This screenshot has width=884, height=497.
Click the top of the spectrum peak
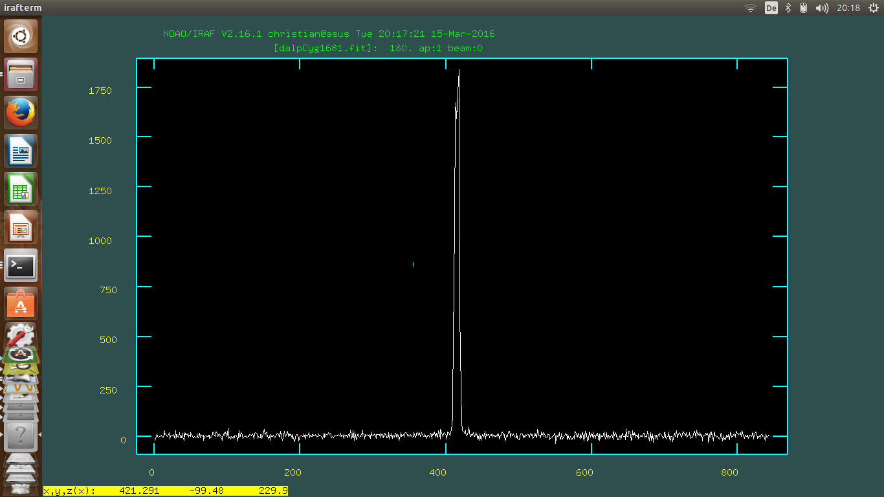point(459,70)
